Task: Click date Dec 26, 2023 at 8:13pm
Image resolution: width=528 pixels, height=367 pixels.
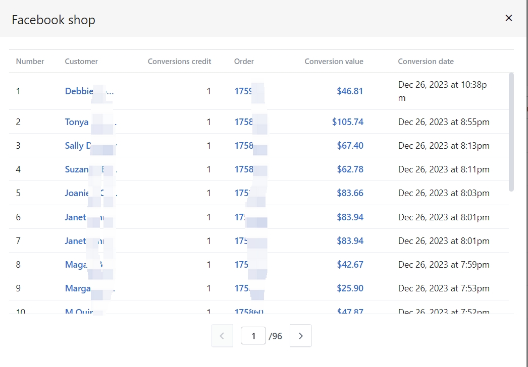Action: (x=444, y=146)
